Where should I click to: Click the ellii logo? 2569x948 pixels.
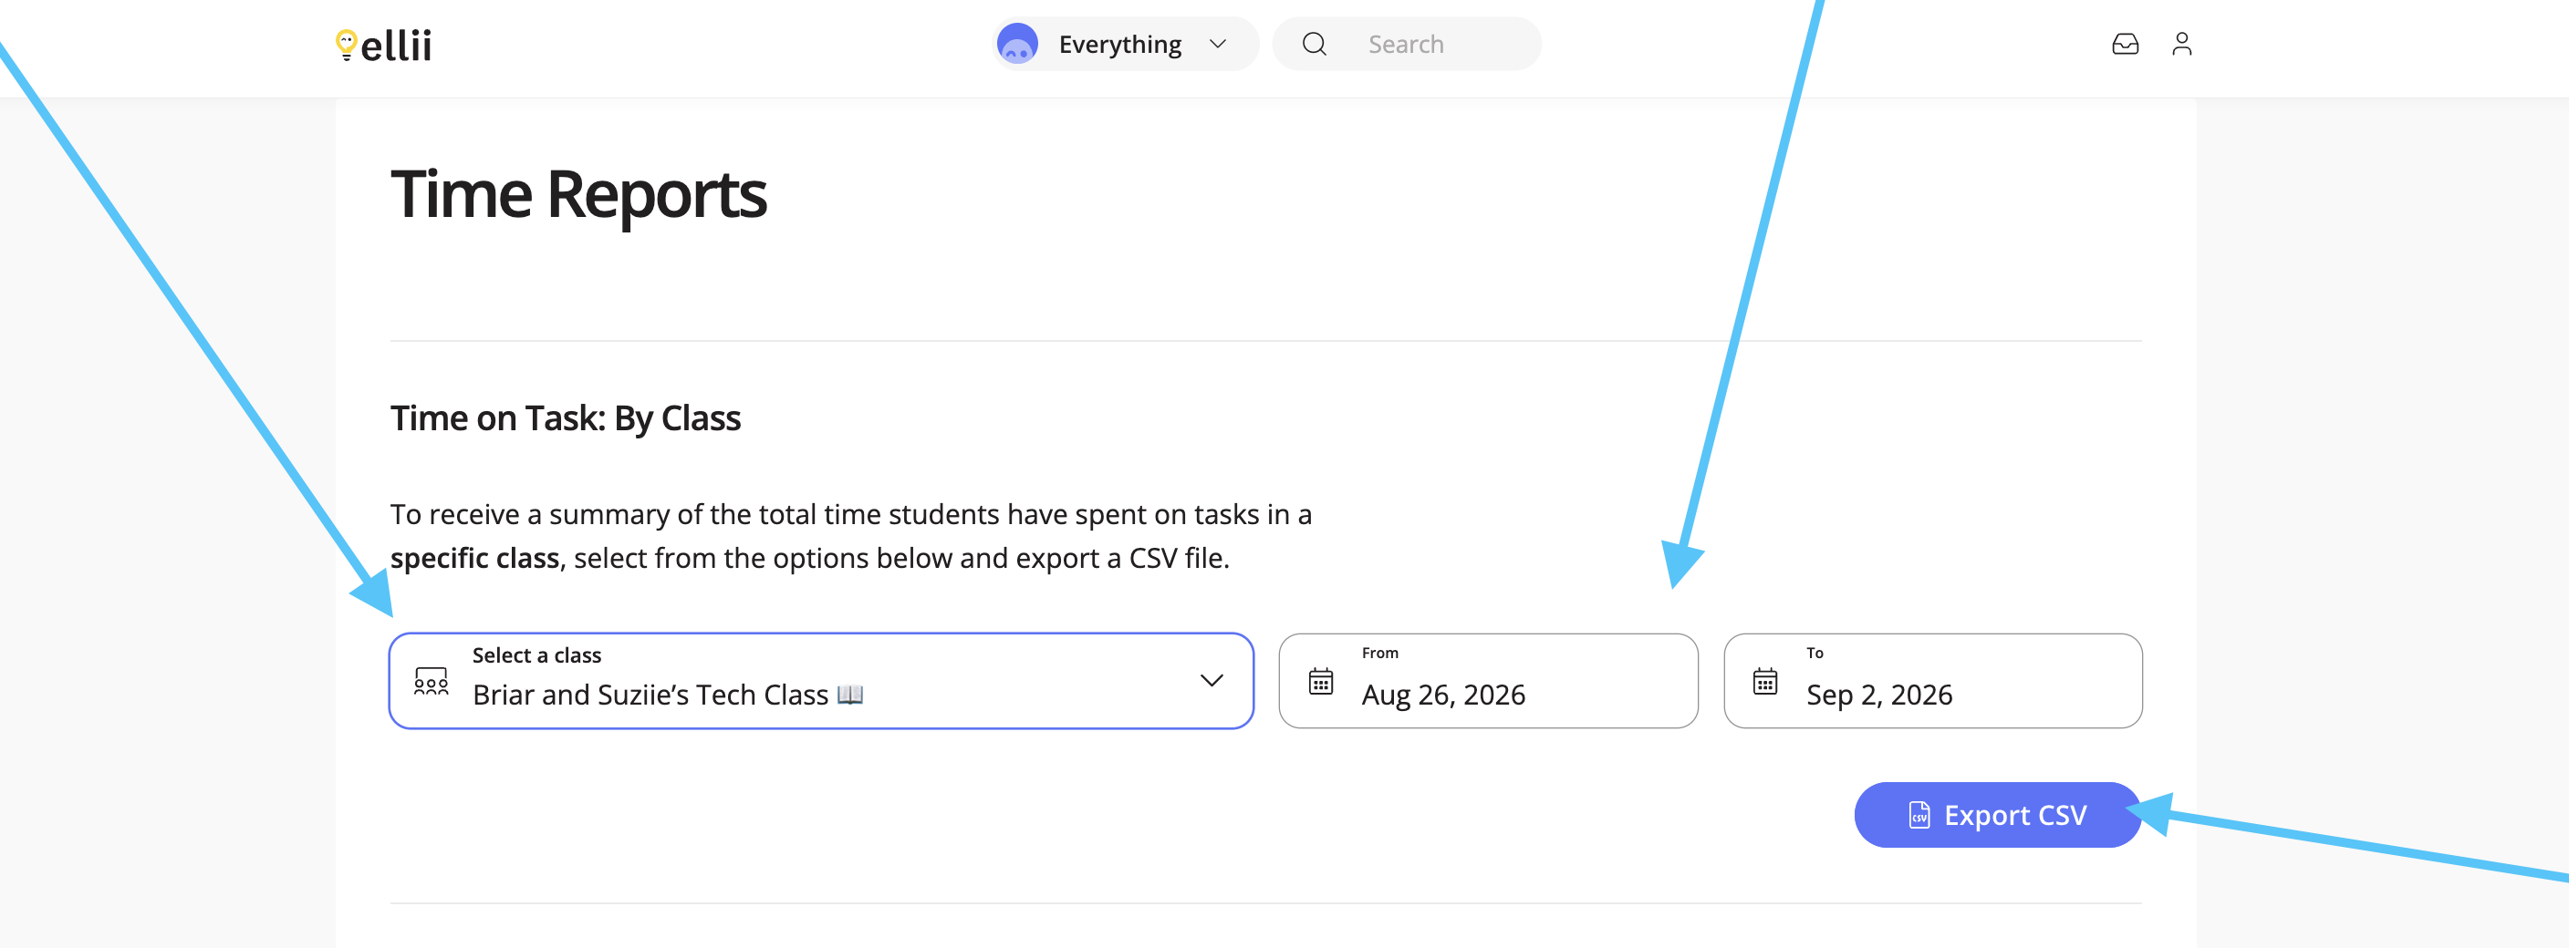point(384,45)
